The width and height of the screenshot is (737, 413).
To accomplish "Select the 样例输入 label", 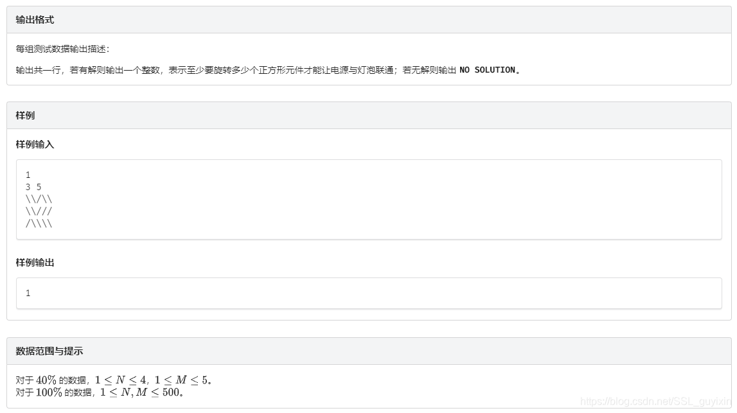I will point(35,145).
